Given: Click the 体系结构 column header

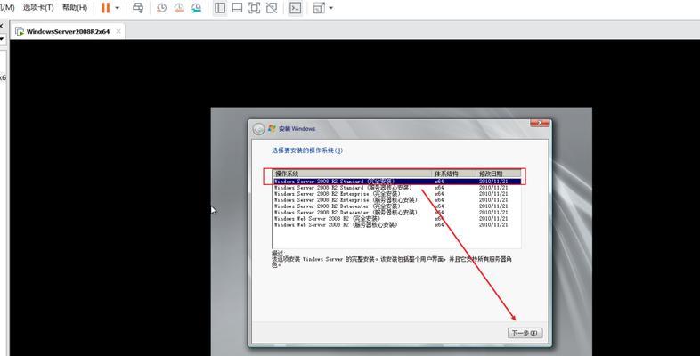Looking at the screenshot, I should [x=454, y=174].
